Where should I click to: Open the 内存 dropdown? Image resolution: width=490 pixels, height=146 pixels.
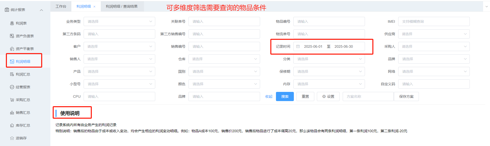pyautogui.click(x=329, y=84)
